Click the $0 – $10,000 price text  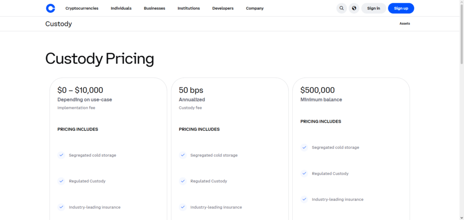pyautogui.click(x=80, y=90)
